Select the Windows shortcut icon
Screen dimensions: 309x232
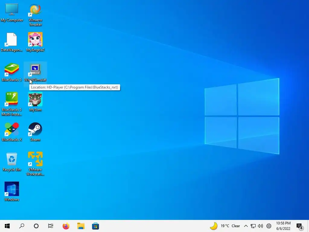click(x=12, y=192)
